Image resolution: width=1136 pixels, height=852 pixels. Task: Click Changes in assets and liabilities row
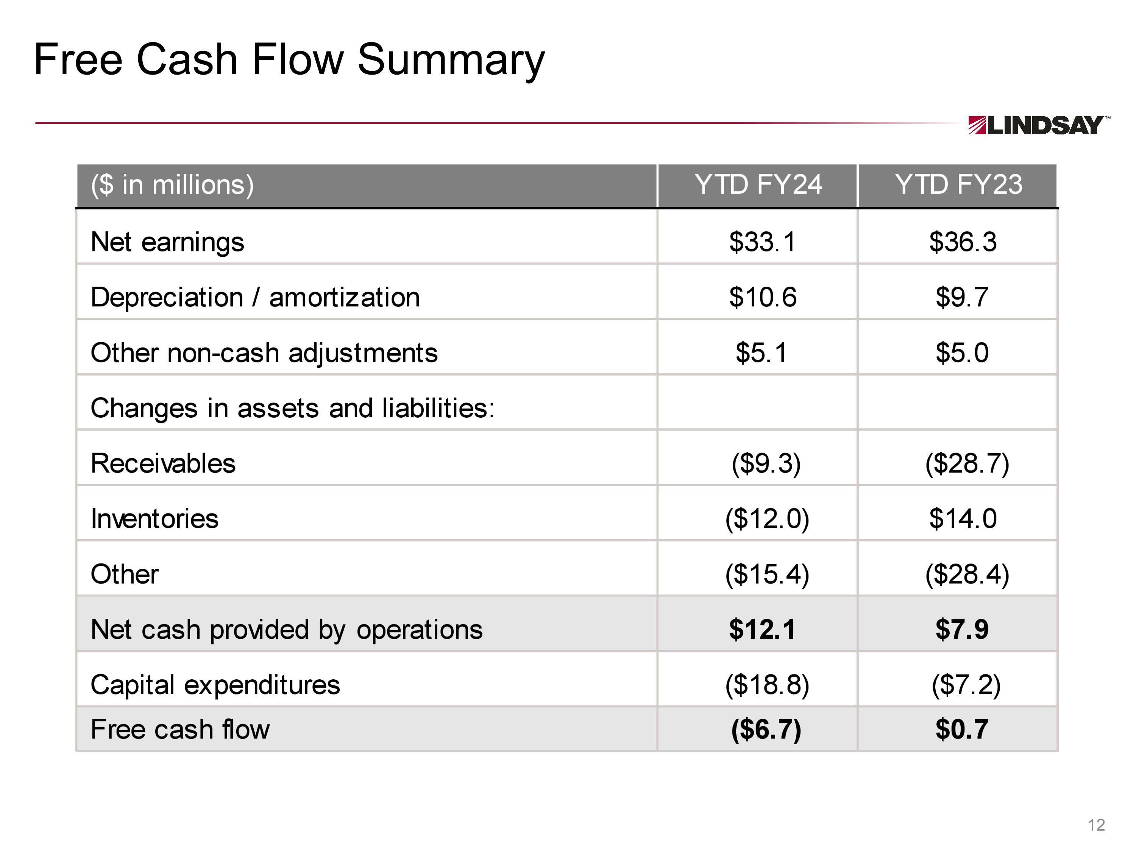292,408
